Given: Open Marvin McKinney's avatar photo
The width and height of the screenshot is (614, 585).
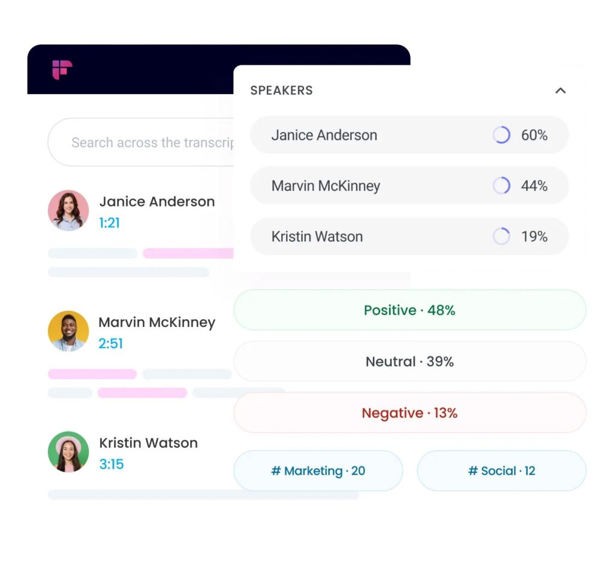Looking at the screenshot, I should (68, 331).
